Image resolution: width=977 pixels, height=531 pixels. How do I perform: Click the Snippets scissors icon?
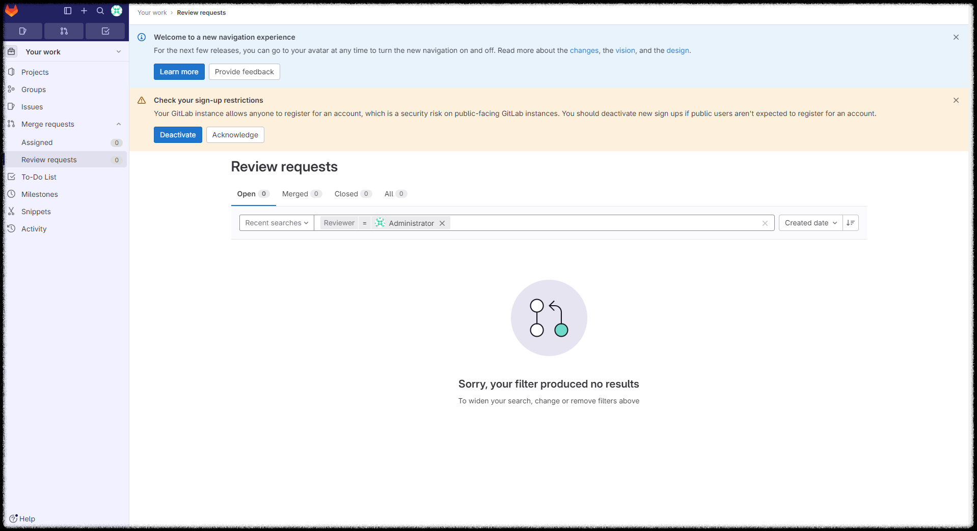tap(11, 211)
